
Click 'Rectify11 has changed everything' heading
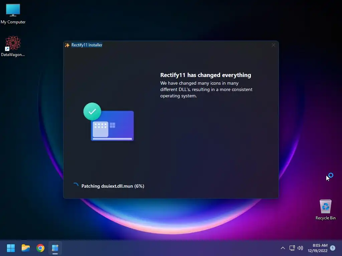206,75
